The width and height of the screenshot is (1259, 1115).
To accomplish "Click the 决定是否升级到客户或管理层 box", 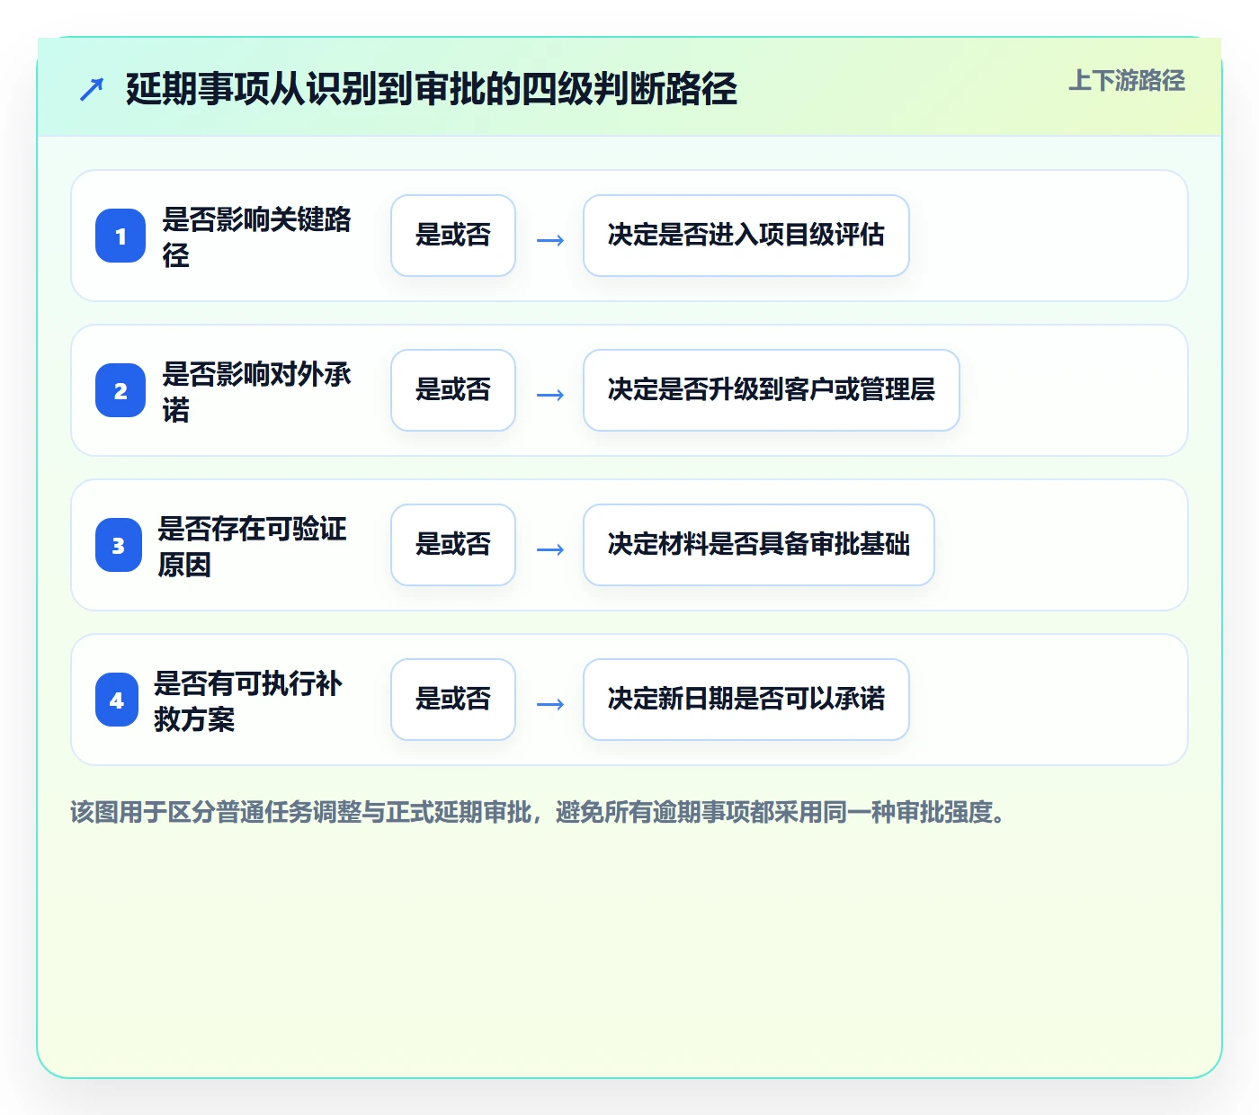I will 772,390.
